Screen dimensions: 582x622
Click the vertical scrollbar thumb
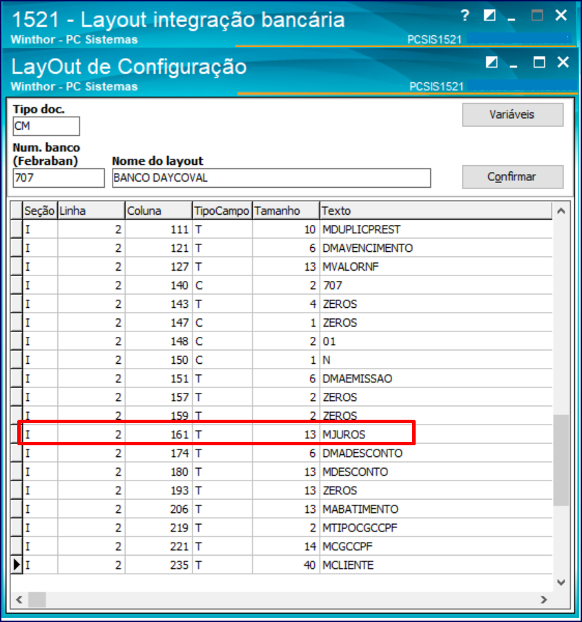pos(561,460)
